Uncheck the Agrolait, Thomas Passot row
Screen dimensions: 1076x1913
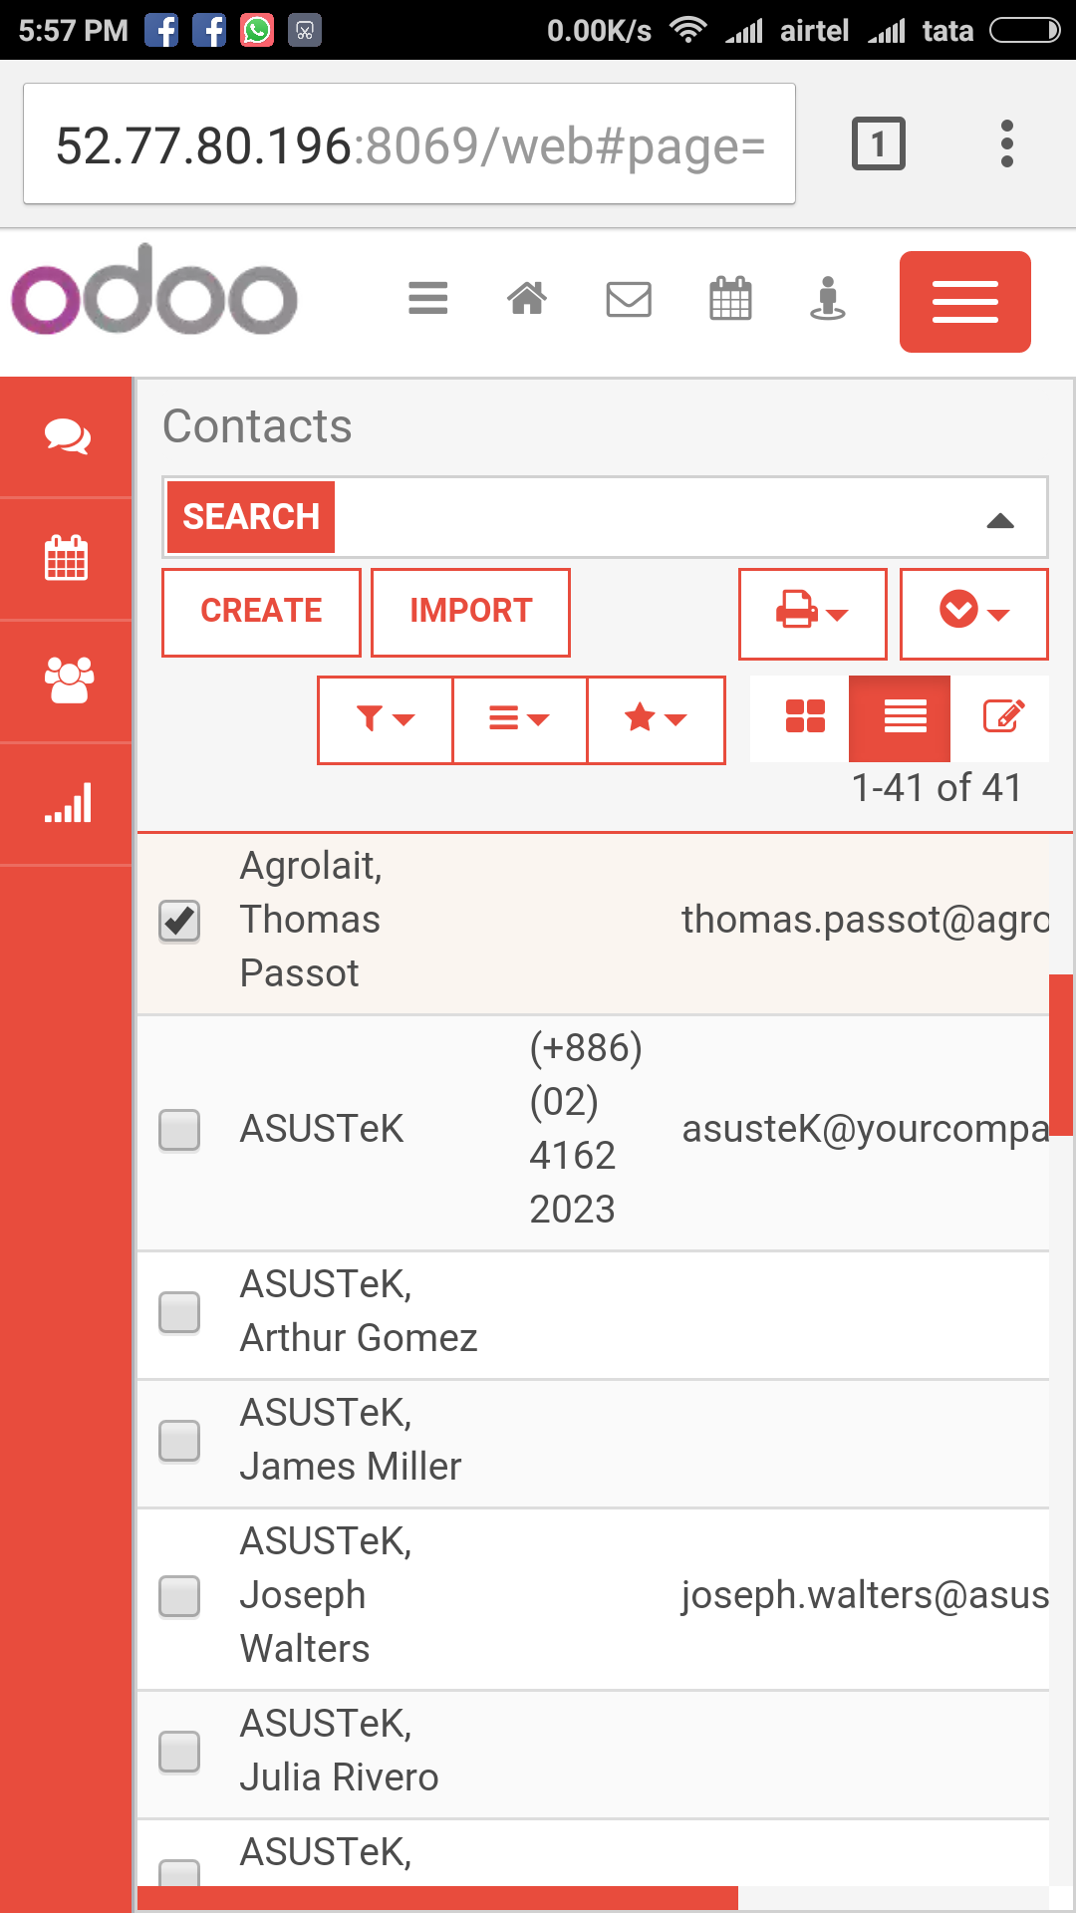179,921
